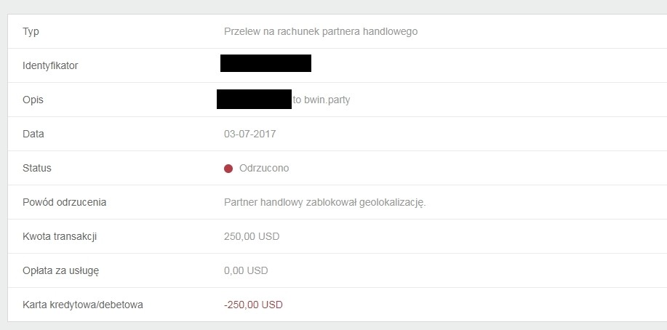The image size is (667, 330).
Task: Select 'Partner handlowy zablokował geolokalizację' reason text
Action: [x=325, y=202]
